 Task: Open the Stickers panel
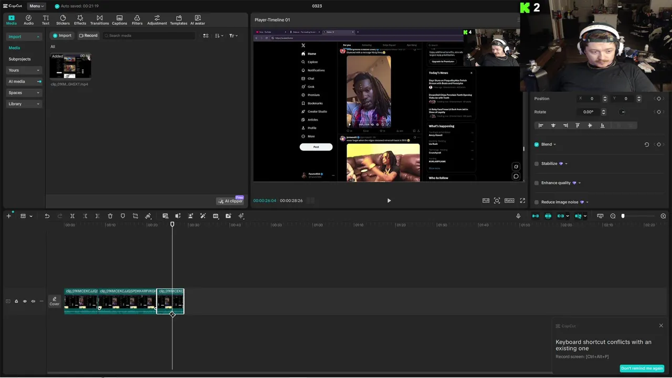[63, 20]
